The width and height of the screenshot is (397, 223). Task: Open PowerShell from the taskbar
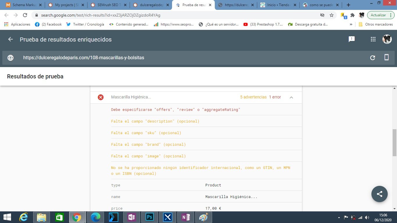pos(114,217)
